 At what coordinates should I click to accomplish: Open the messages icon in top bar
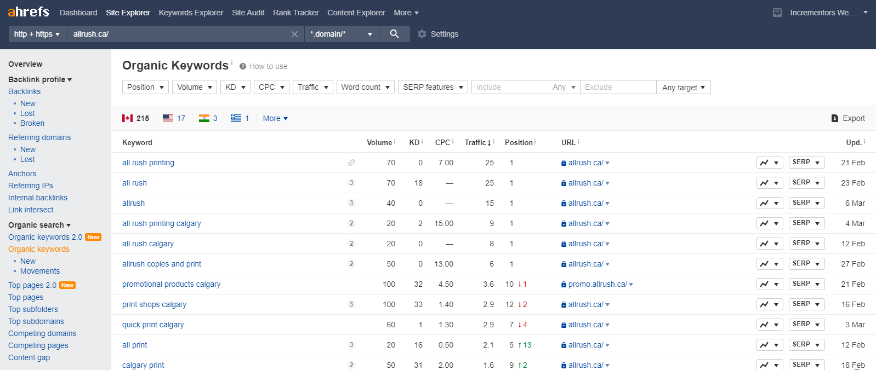point(777,13)
